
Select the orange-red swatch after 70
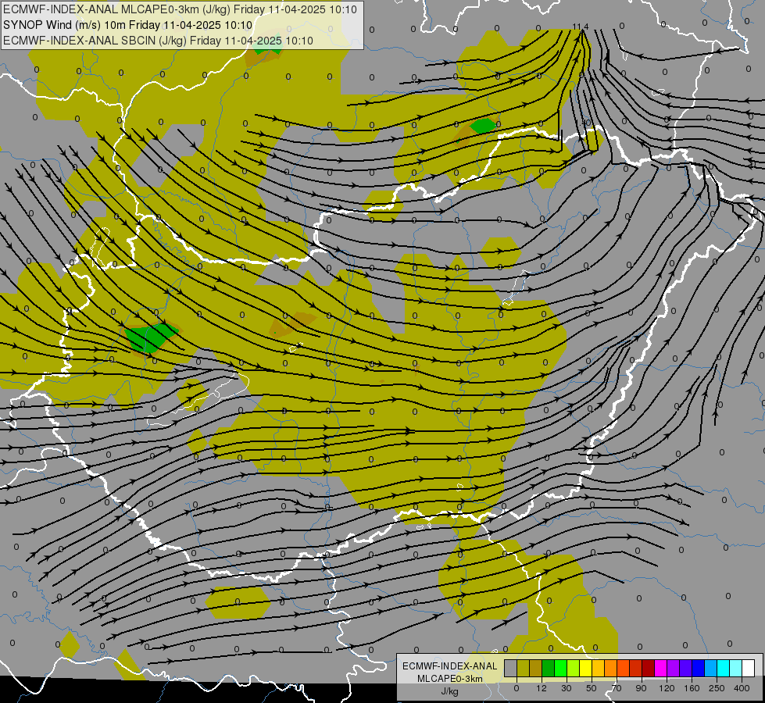pyautogui.click(x=623, y=669)
